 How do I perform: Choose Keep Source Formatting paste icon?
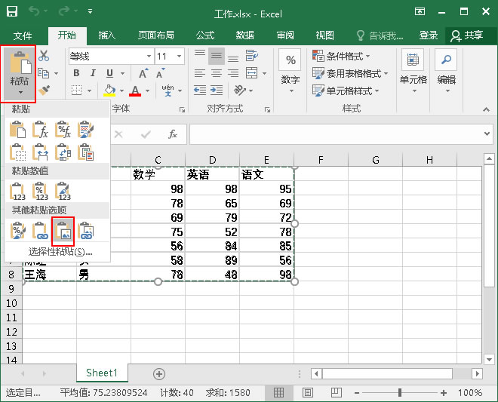[x=86, y=130]
